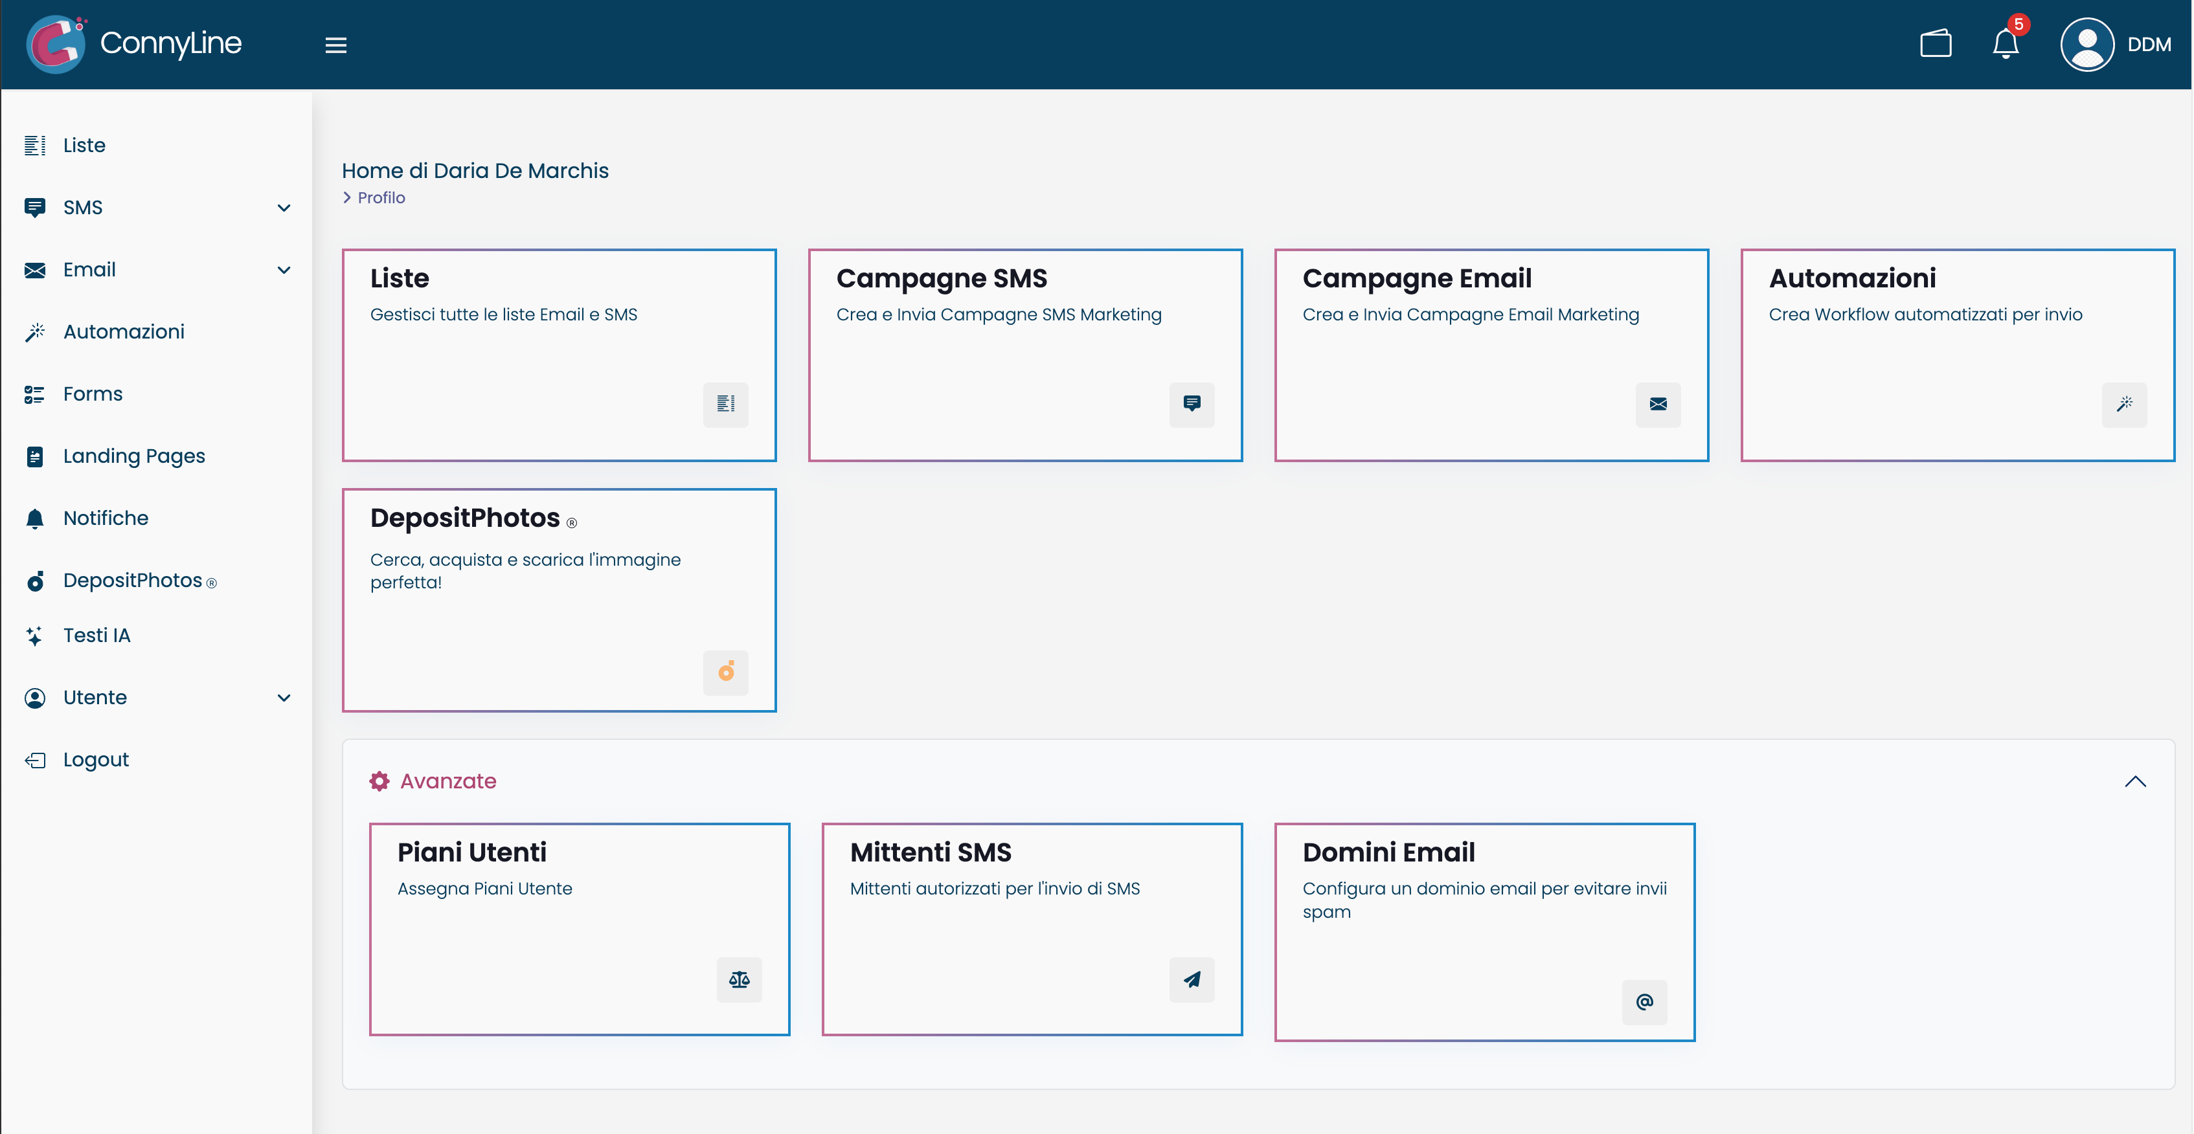Click the DepositPhotos icon on its card
The image size is (2194, 1134).
pos(726,673)
